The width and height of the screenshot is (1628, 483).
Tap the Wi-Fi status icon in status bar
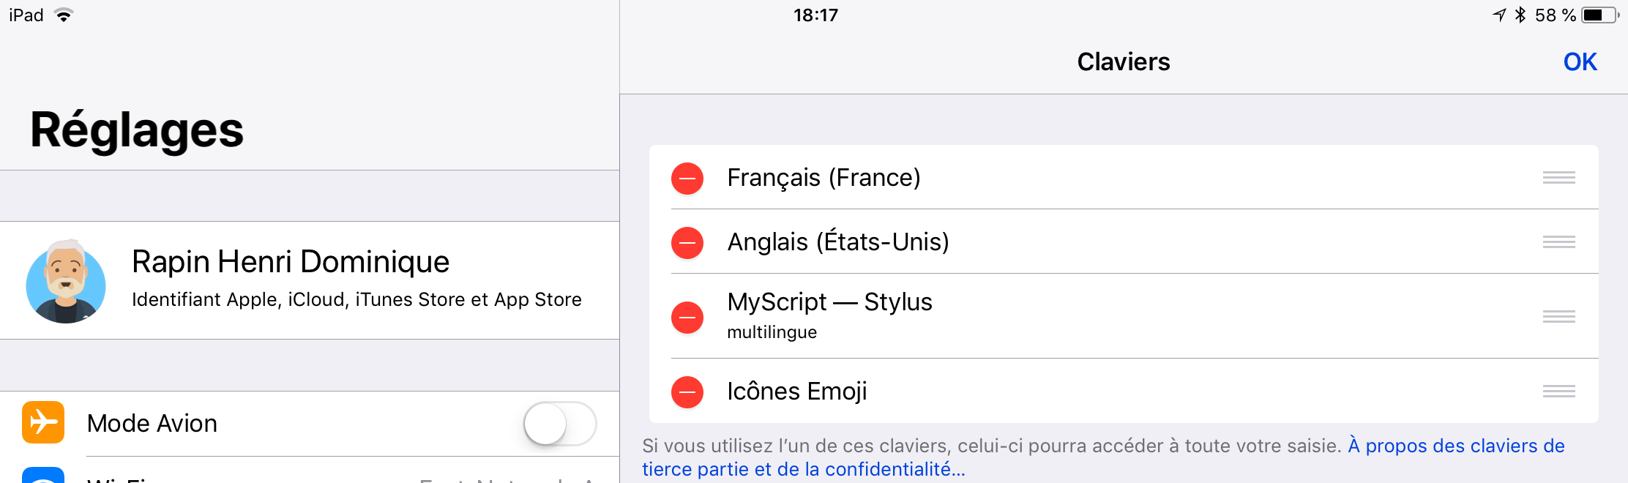(64, 15)
